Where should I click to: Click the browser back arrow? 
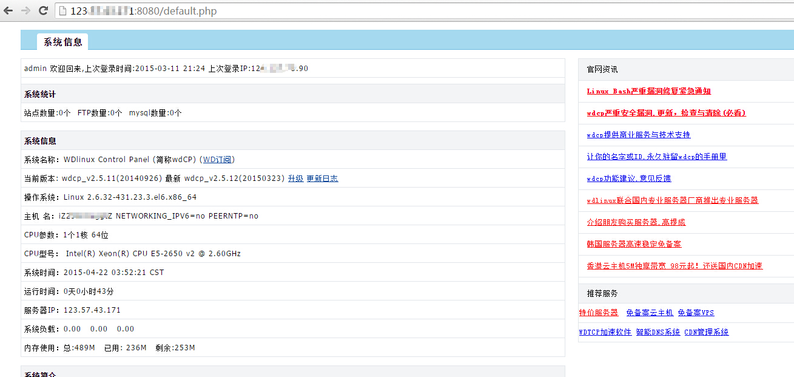8,10
